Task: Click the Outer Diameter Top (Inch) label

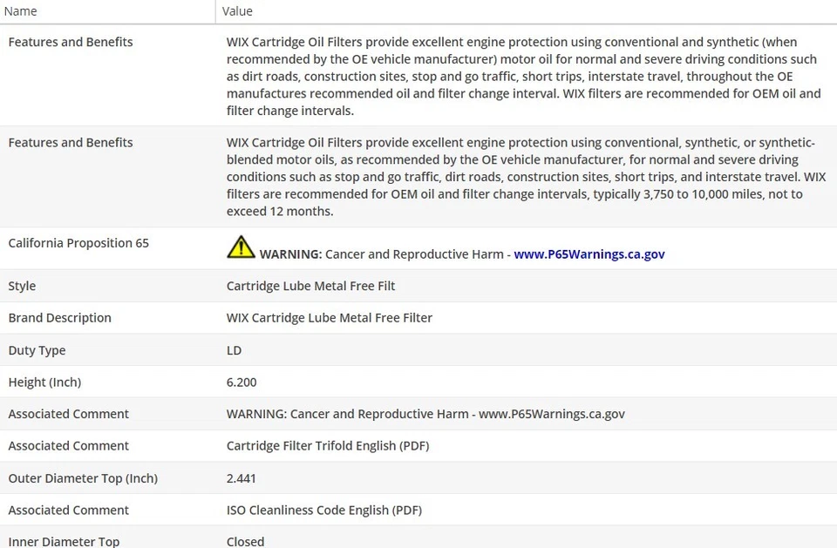Action: click(83, 478)
